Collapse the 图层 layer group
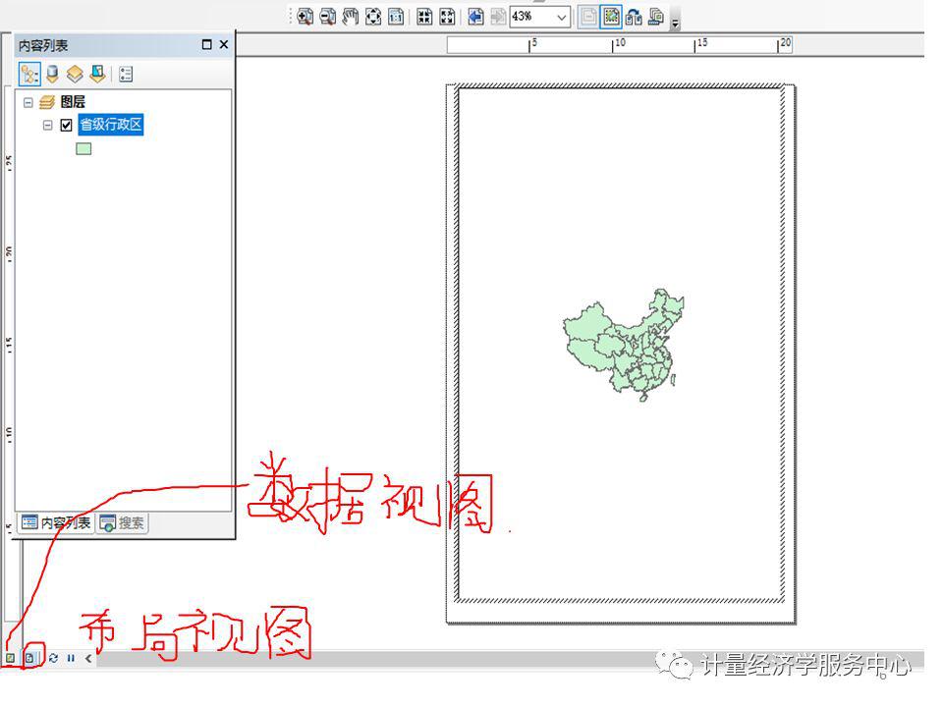 tap(28, 101)
